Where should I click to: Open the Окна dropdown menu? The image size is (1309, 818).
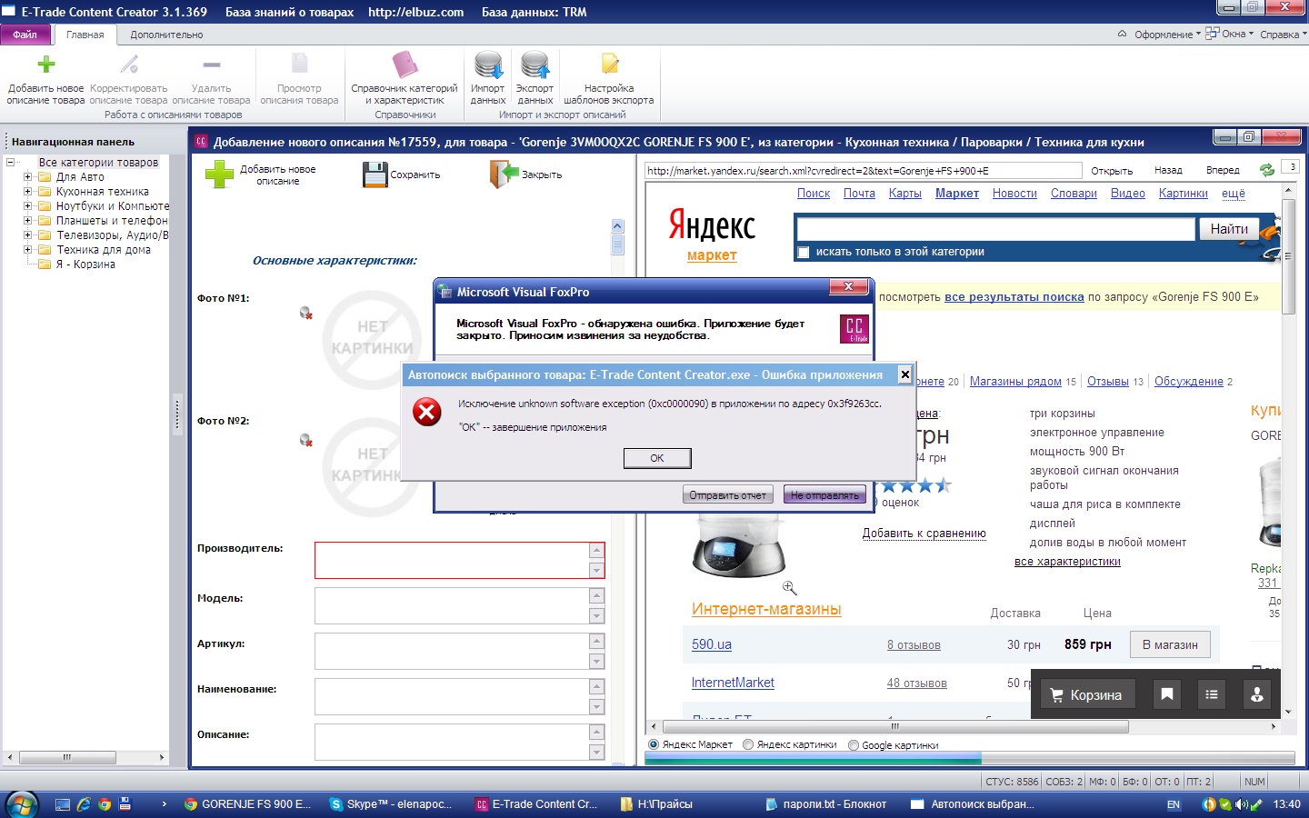(1230, 34)
